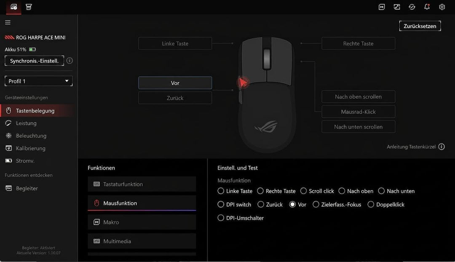Screen dimensions: 455x262
Task: Select Nach unten radio option
Action: click(381, 191)
